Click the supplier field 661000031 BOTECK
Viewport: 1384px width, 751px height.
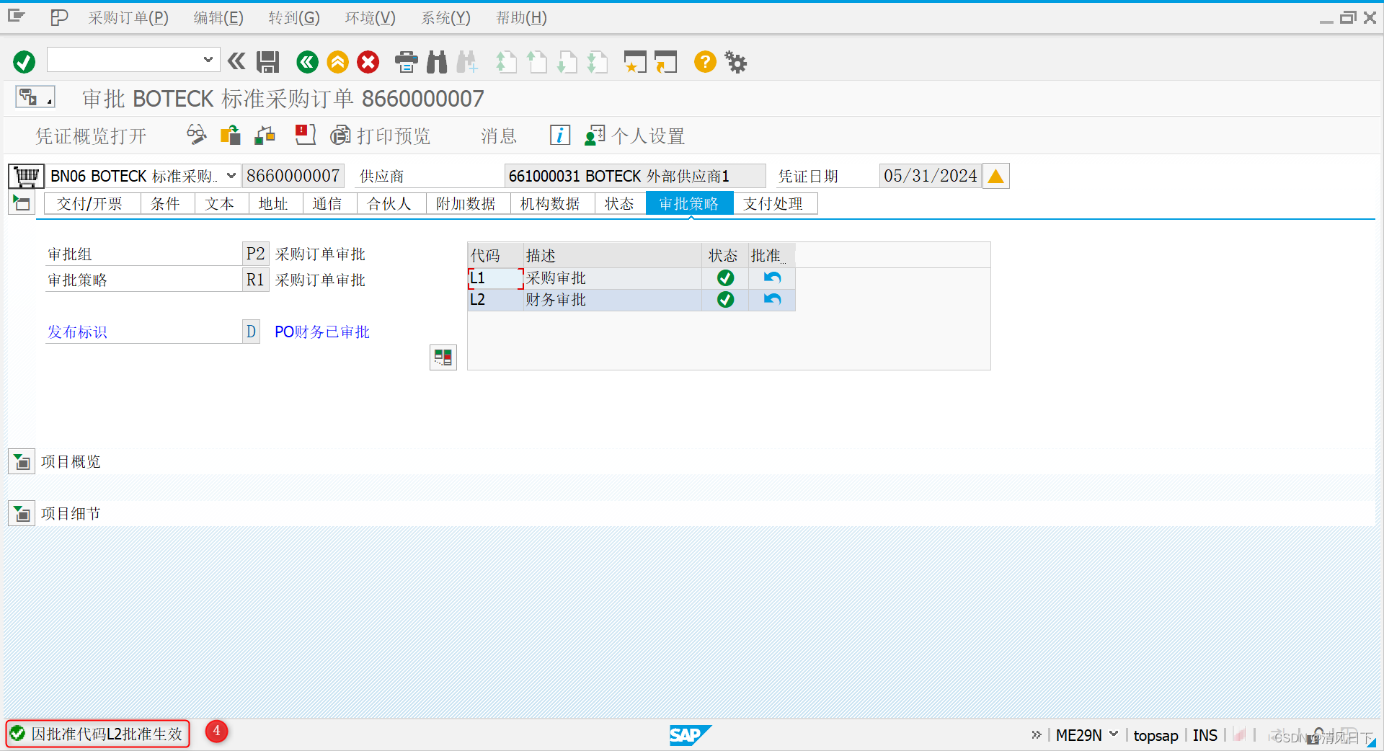tap(634, 176)
